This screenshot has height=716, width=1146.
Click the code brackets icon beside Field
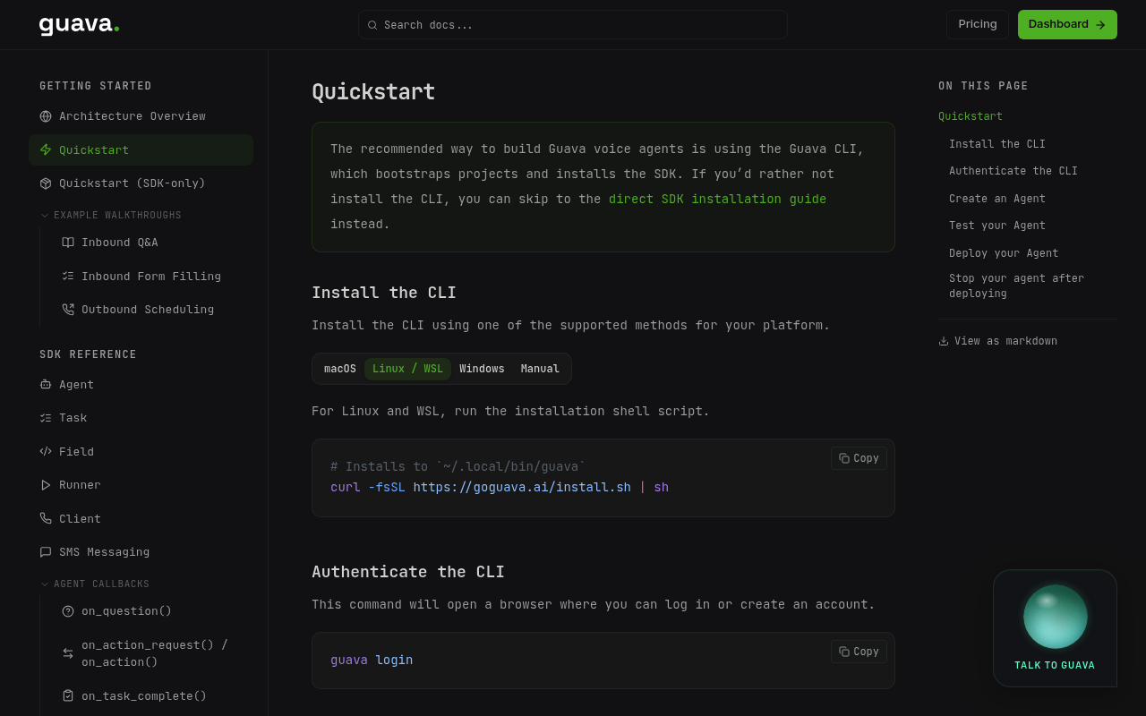tap(46, 451)
